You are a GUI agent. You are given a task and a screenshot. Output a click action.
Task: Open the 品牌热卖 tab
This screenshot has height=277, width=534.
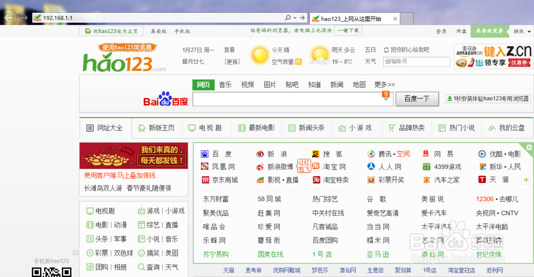(x=406, y=128)
